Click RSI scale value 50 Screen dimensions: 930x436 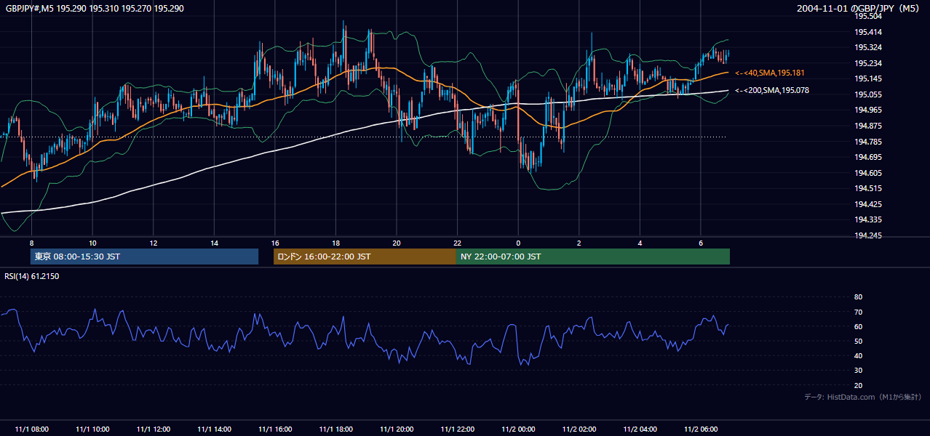point(858,341)
